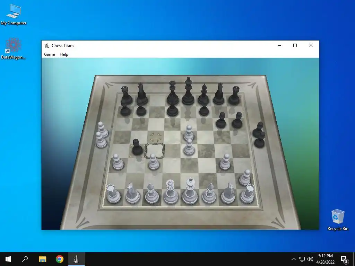This screenshot has width=355, height=266.
Task: Click the black pawn on g6
Action: click(x=221, y=120)
